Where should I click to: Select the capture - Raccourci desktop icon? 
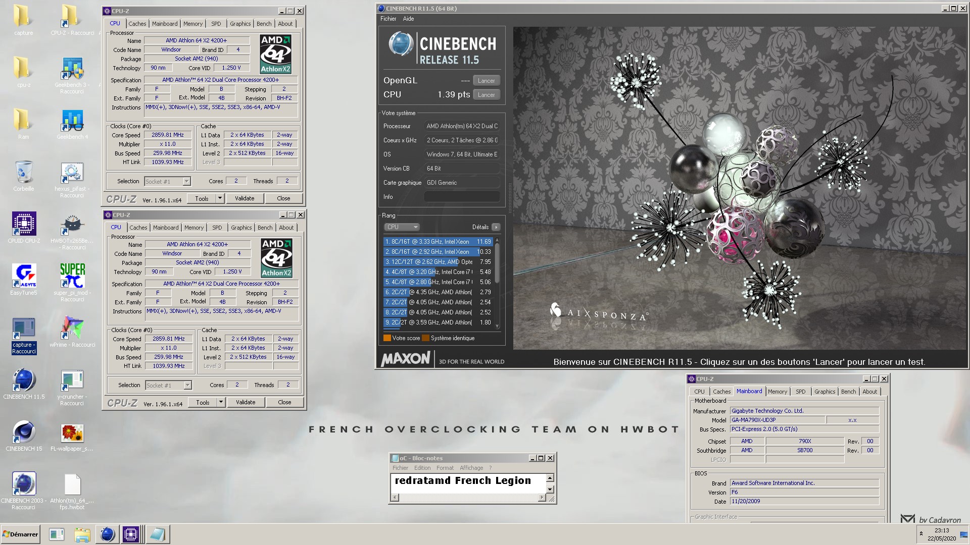[23, 336]
